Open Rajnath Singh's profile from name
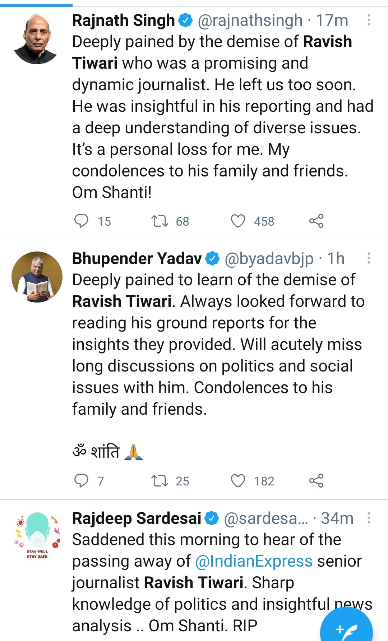This screenshot has width=388, height=641. click(x=123, y=20)
